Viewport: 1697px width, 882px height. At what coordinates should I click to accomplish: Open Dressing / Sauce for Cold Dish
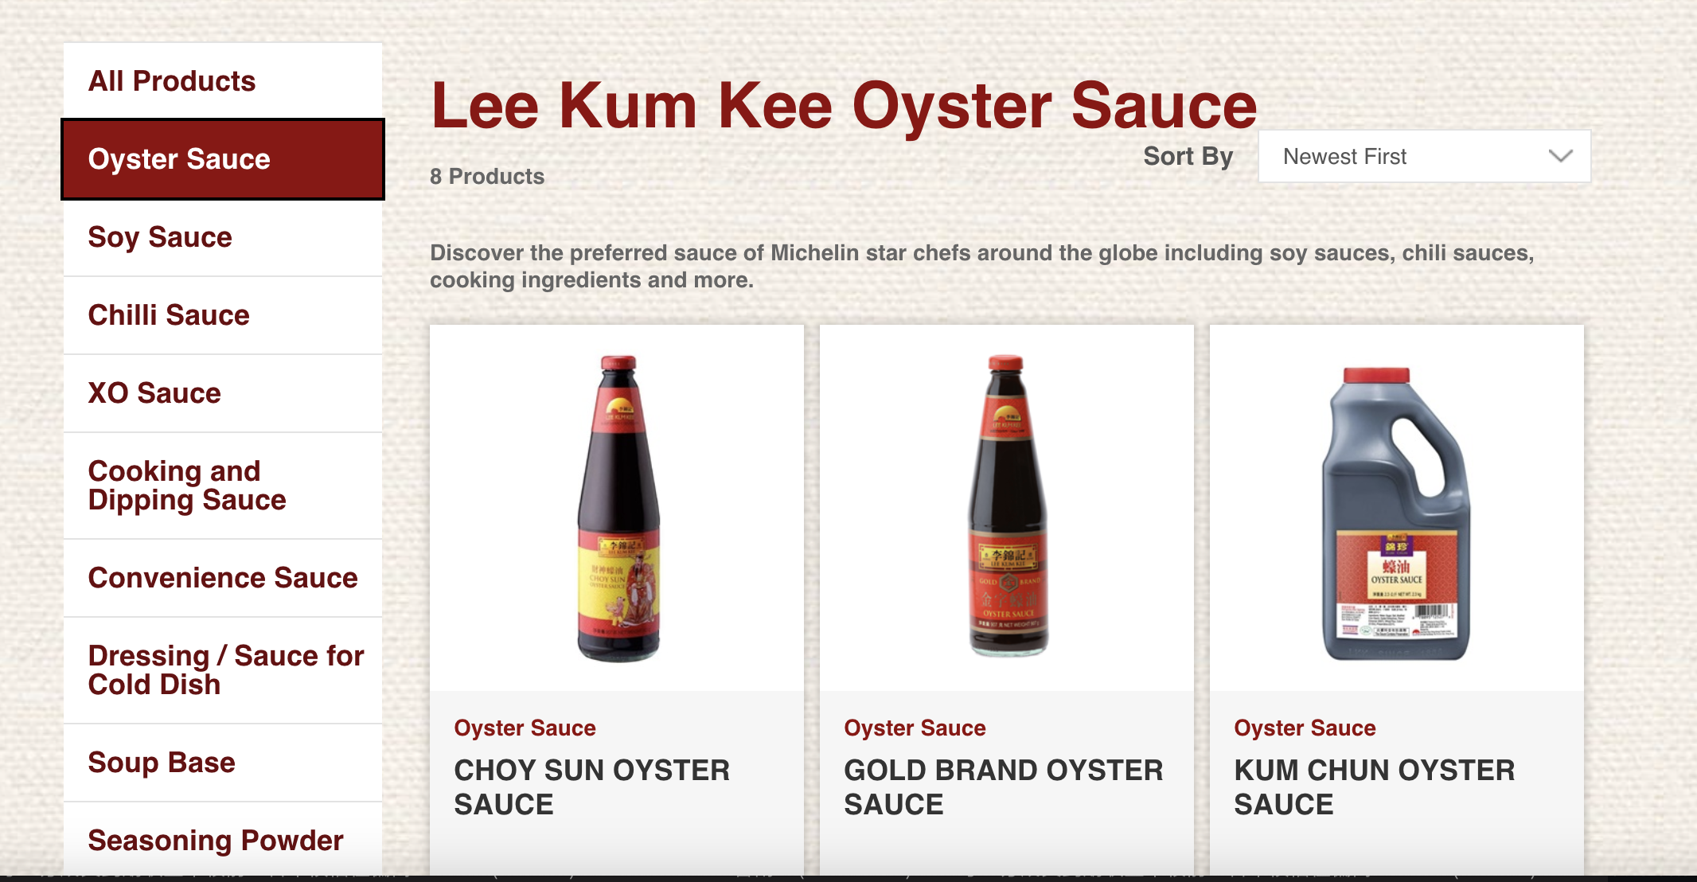click(223, 670)
